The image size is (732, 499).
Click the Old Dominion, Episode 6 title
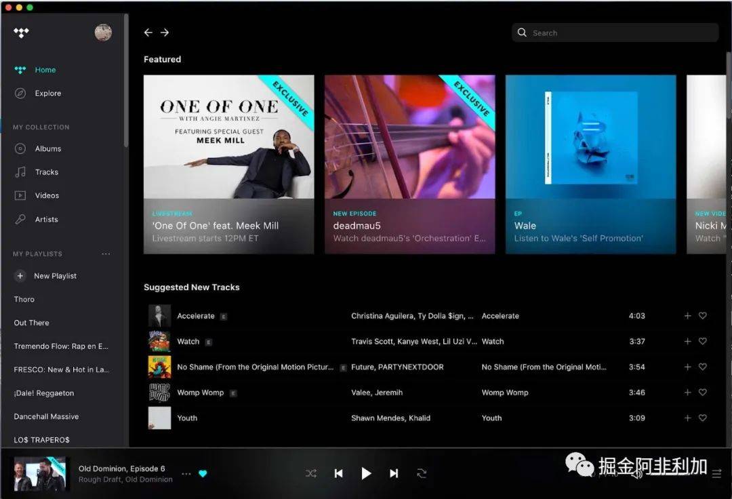(x=122, y=468)
